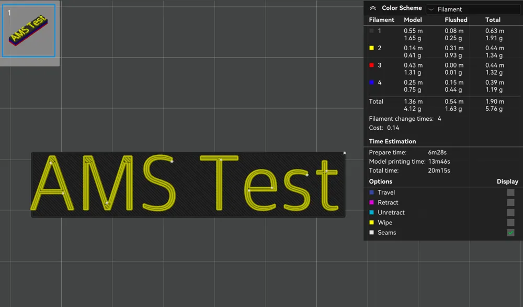Enable the Unretract display checkbox
Image resolution: width=523 pixels, height=307 pixels.
(x=510, y=212)
